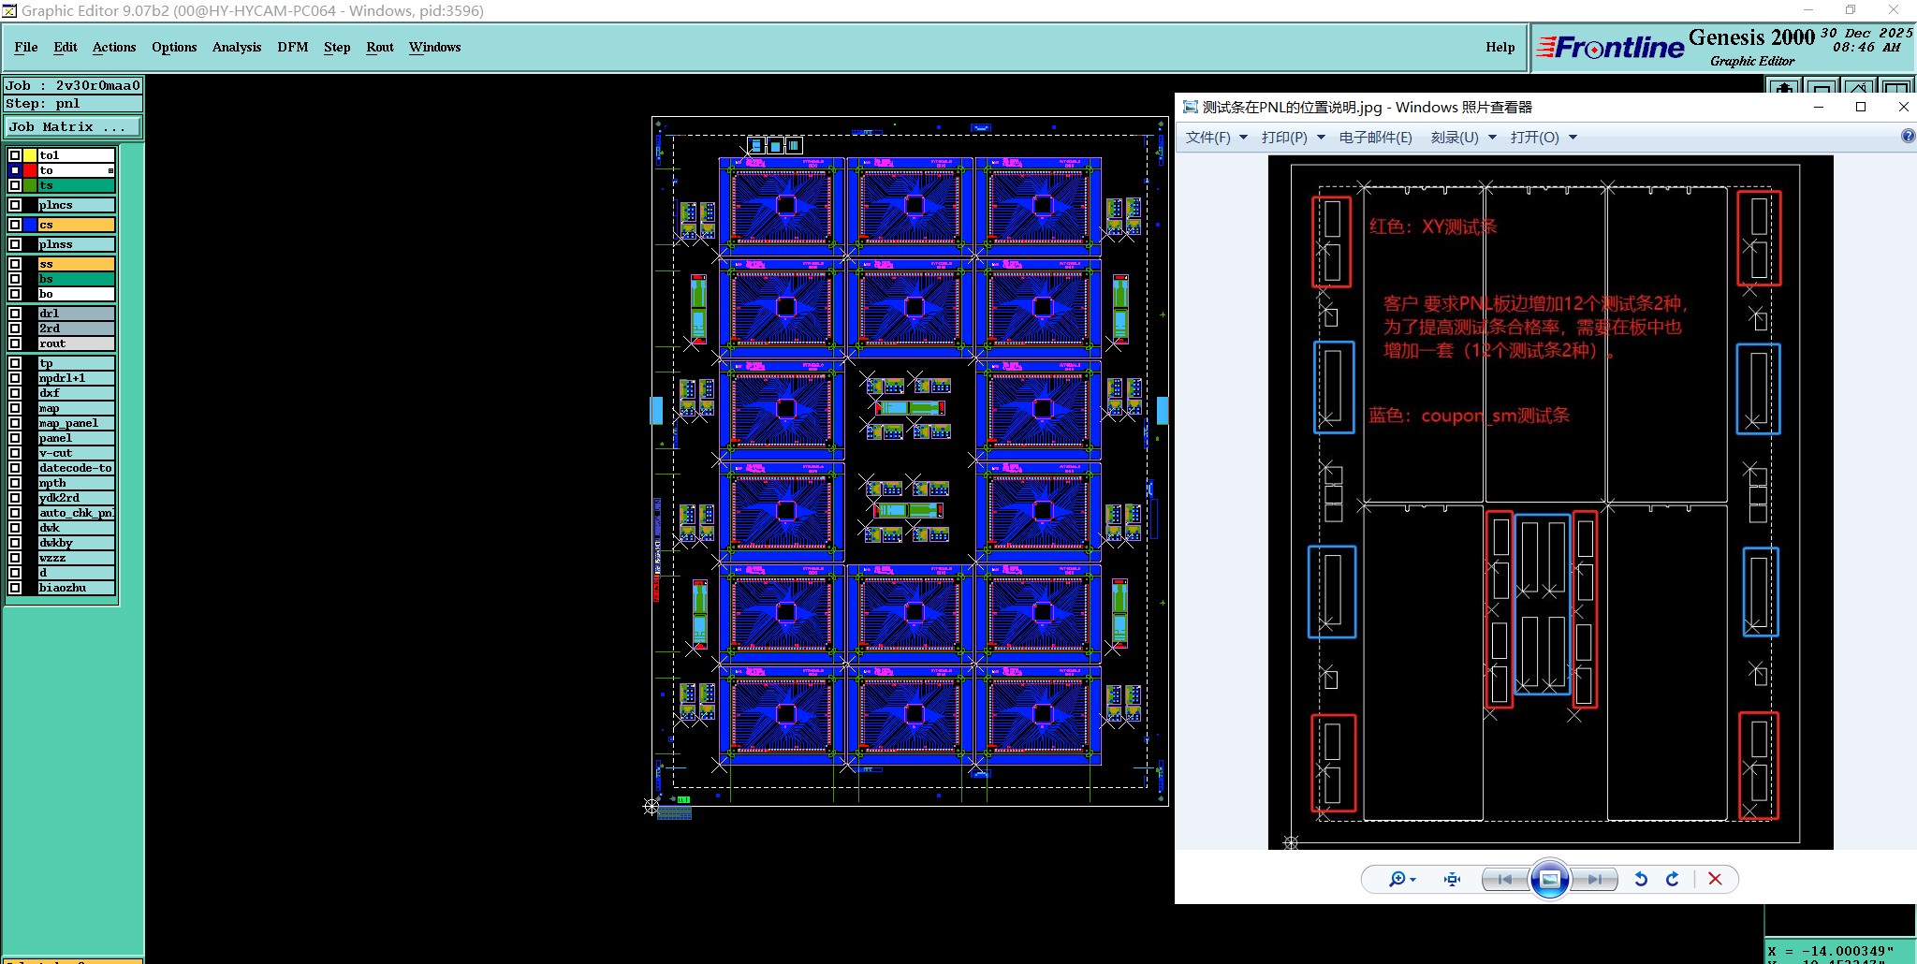Rotate image counterclockwise in Photo Viewer
Screen dimensions: 1917x964
(x=1641, y=879)
